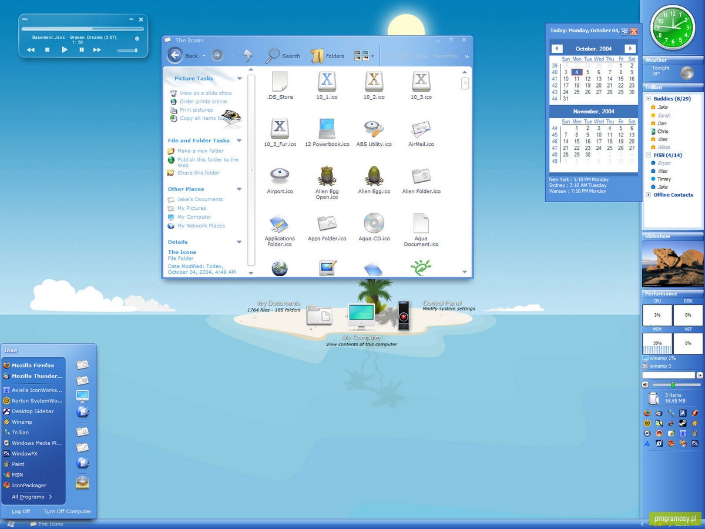Open the My Documents folder icon on the island
The height and width of the screenshot is (529, 705).
(319, 316)
